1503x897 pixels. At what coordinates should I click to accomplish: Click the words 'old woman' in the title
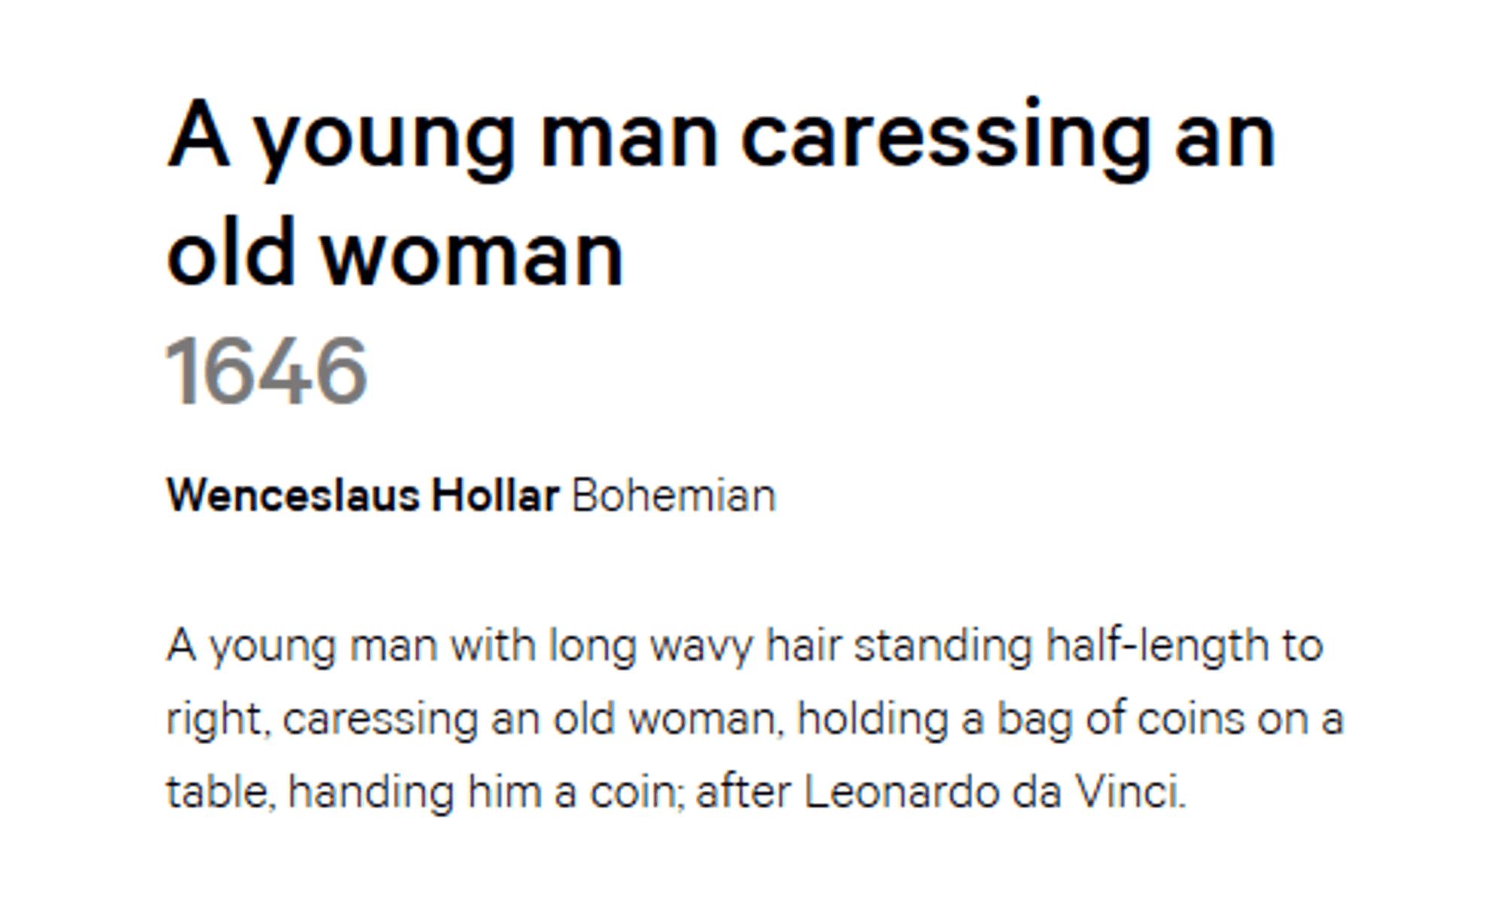[395, 254]
